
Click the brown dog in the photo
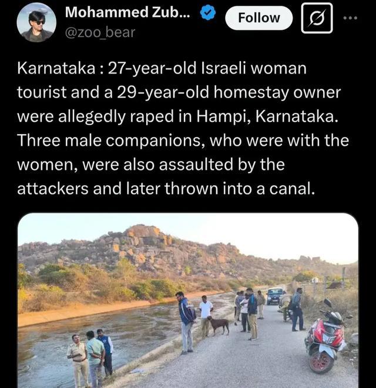point(219,326)
